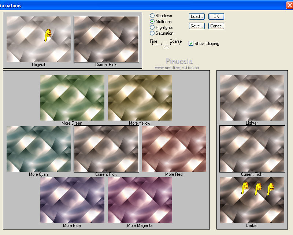Apply the Darker variation thumbnail
This screenshot has height=235, width=293.
point(252,200)
